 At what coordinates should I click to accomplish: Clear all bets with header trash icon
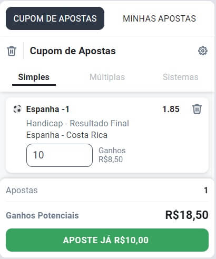click(x=12, y=51)
